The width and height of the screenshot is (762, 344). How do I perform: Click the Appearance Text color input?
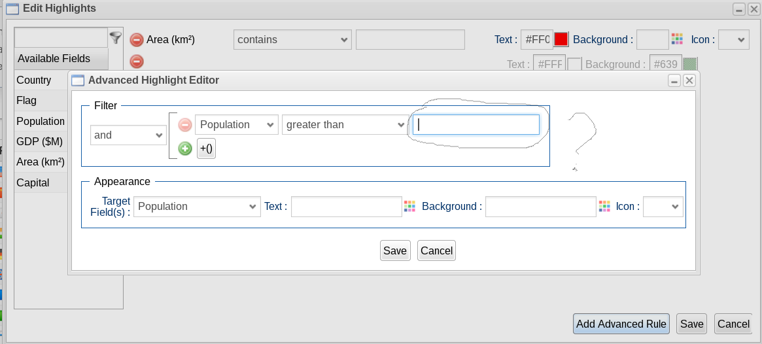pyautogui.click(x=347, y=207)
